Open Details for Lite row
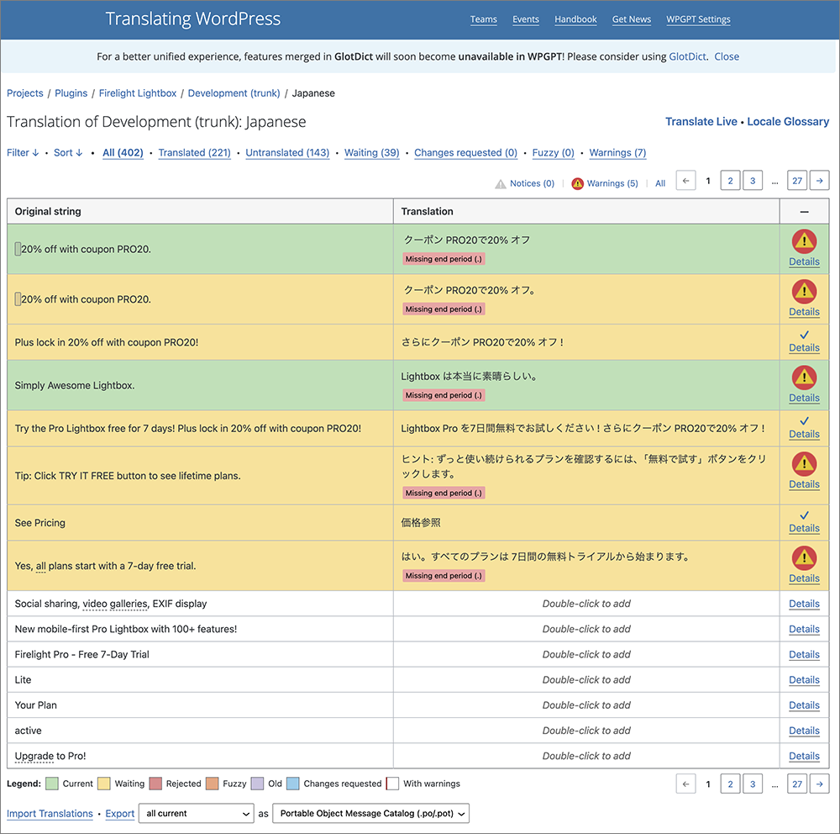The height and width of the screenshot is (834, 840). tap(804, 680)
